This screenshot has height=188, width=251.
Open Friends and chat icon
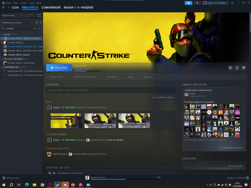[247, 178]
